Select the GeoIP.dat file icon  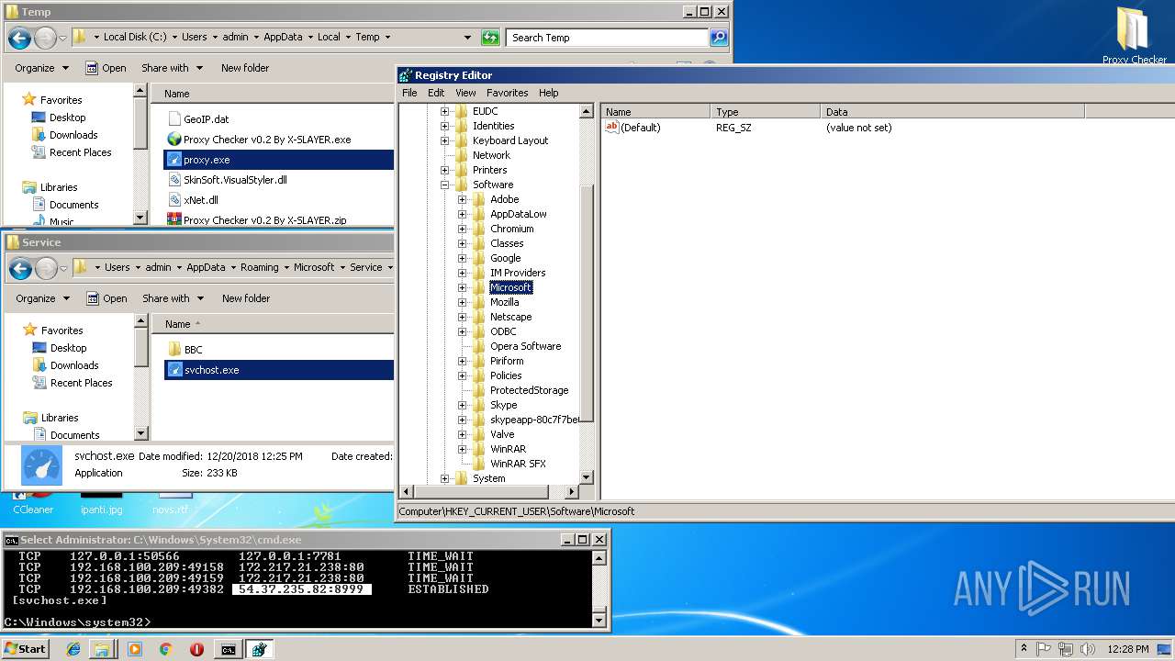[x=175, y=119]
